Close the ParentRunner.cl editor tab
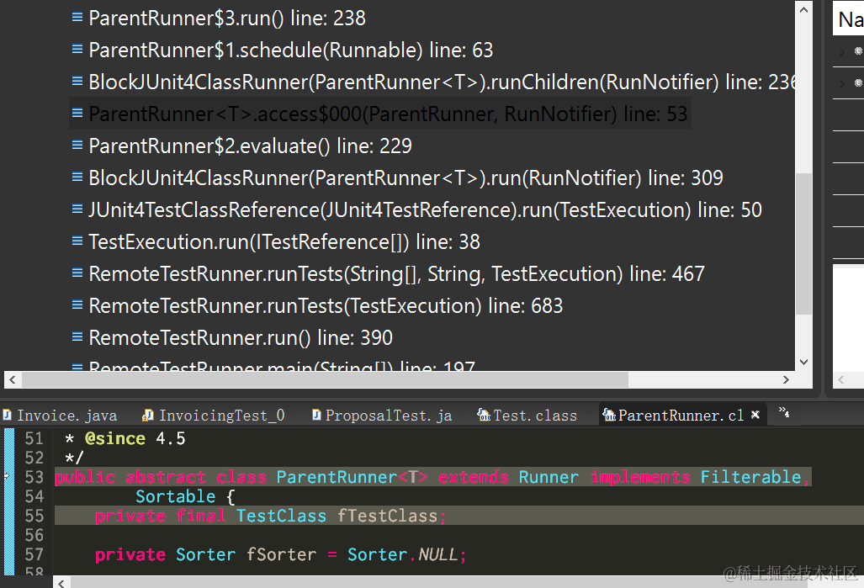 pyautogui.click(x=755, y=415)
